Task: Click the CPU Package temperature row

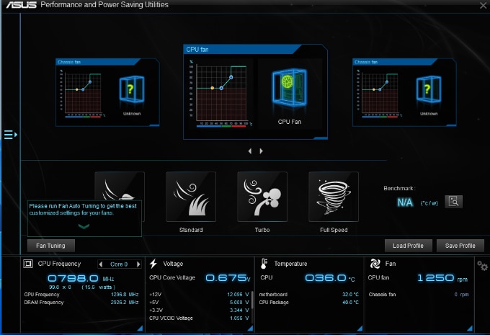Action: [308, 303]
